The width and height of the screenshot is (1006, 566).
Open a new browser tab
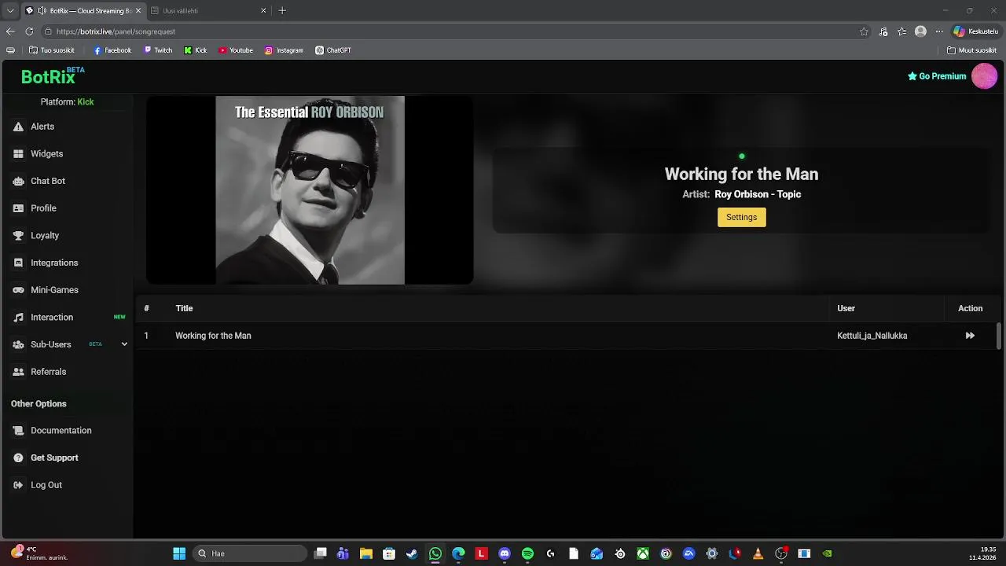282,11
